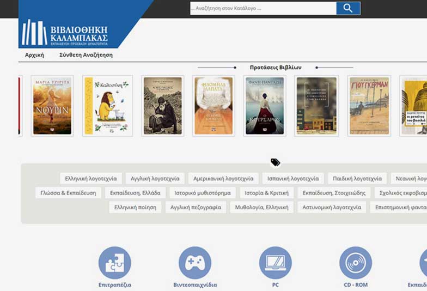Click the Βιντεοπαιχνίδια text link
Screen dimensions: 427x291
(195, 284)
